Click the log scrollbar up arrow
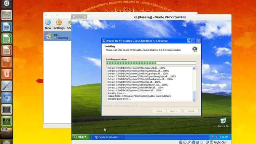 tap(194, 68)
